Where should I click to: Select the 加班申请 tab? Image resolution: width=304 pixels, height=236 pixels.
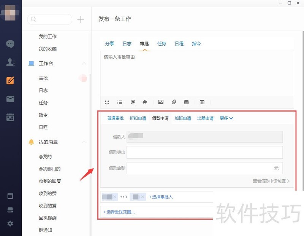click(182, 118)
